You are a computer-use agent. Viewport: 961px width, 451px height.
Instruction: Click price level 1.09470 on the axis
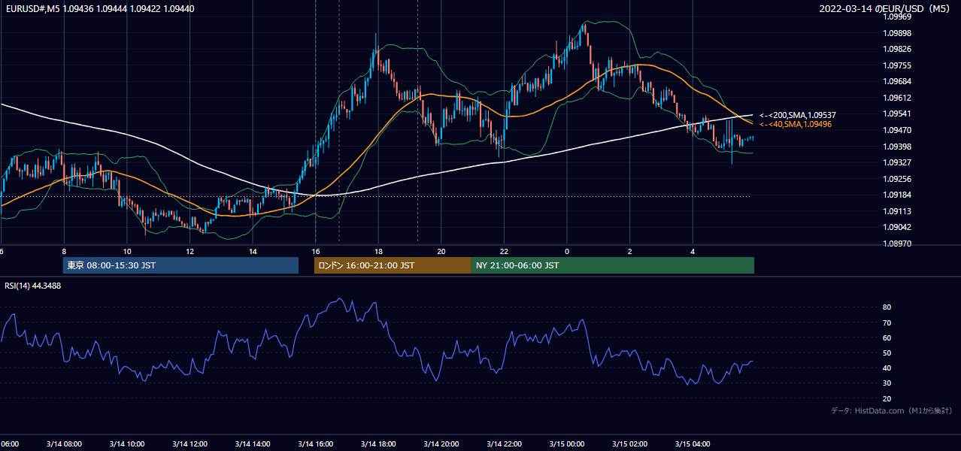coord(898,130)
